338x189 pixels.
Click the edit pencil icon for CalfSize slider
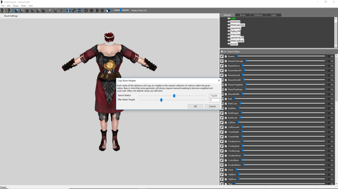pos(222,123)
